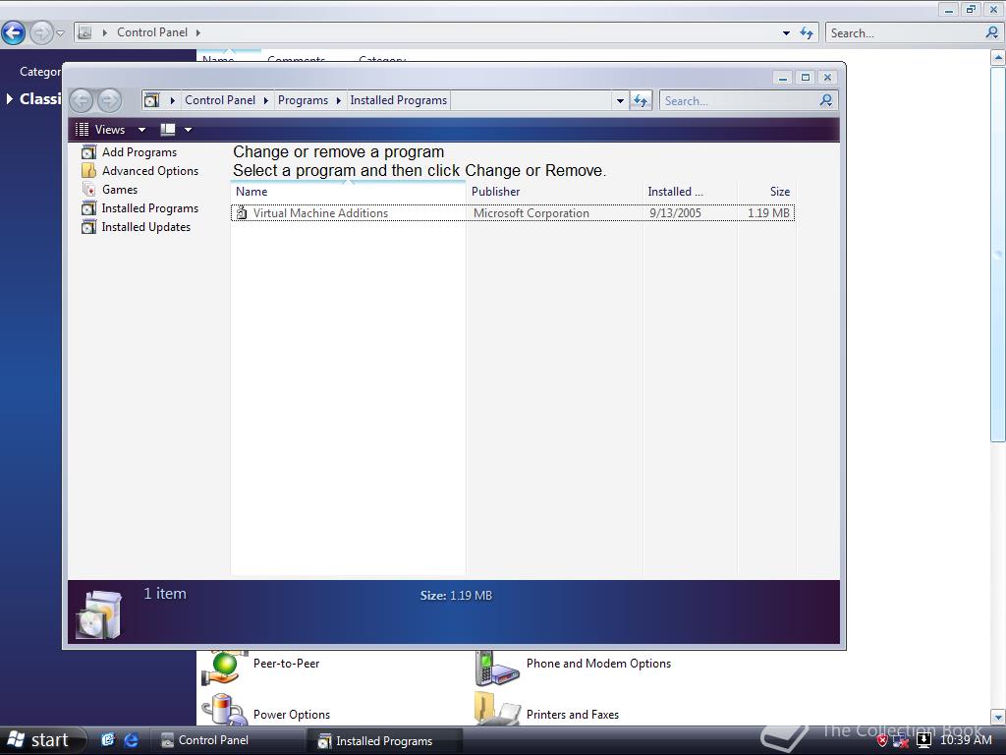Click the Installed Programs search field

[x=739, y=101]
